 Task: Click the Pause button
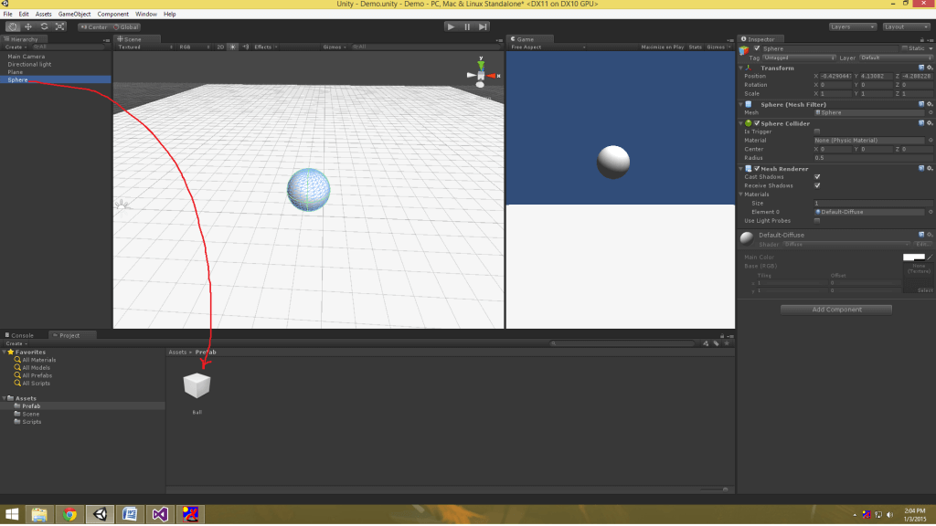467,26
